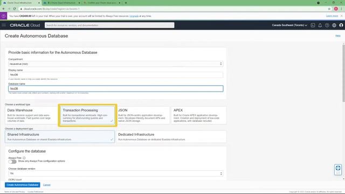Click the Always Free info icon

coord(24,158)
